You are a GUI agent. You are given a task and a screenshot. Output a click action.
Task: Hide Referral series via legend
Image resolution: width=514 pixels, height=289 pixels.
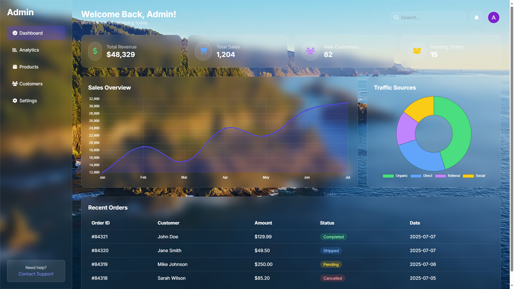coord(447,176)
